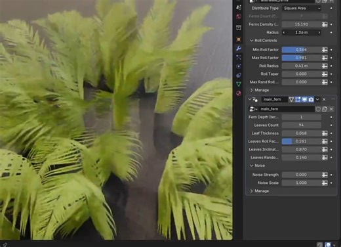The width and height of the screenshot is (341, 247).
Task: Toggle attribute input for Max Roll Factor
Action: pyautogui.click(x=325, y=58)
